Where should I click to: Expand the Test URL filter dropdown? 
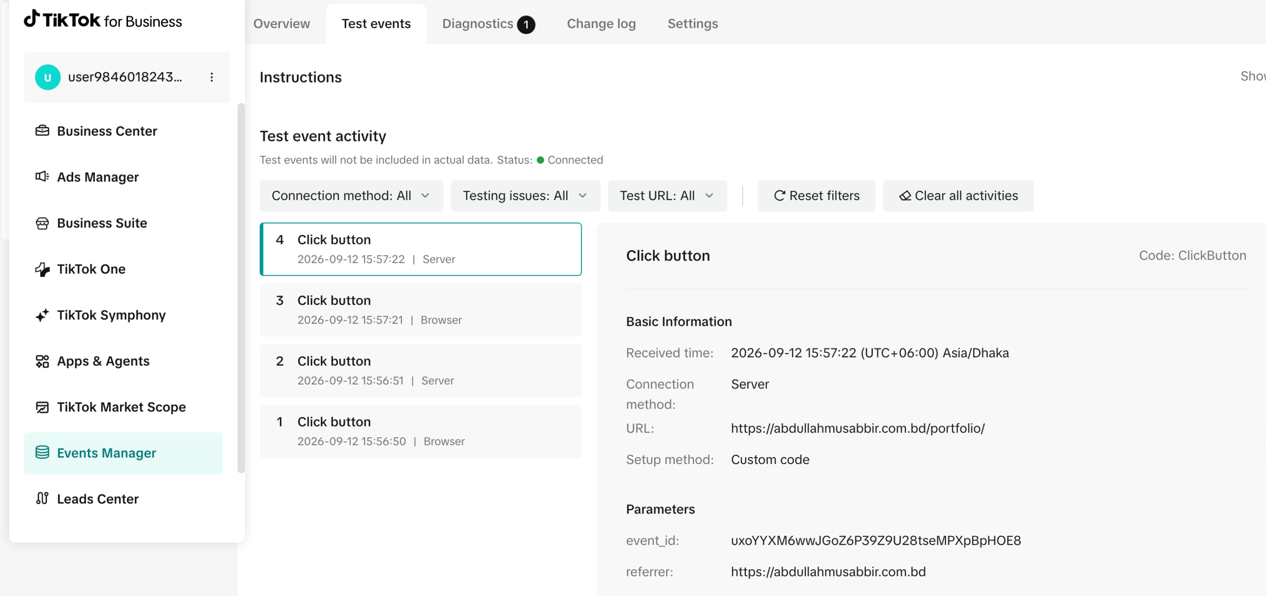click(x=668, y=196)
